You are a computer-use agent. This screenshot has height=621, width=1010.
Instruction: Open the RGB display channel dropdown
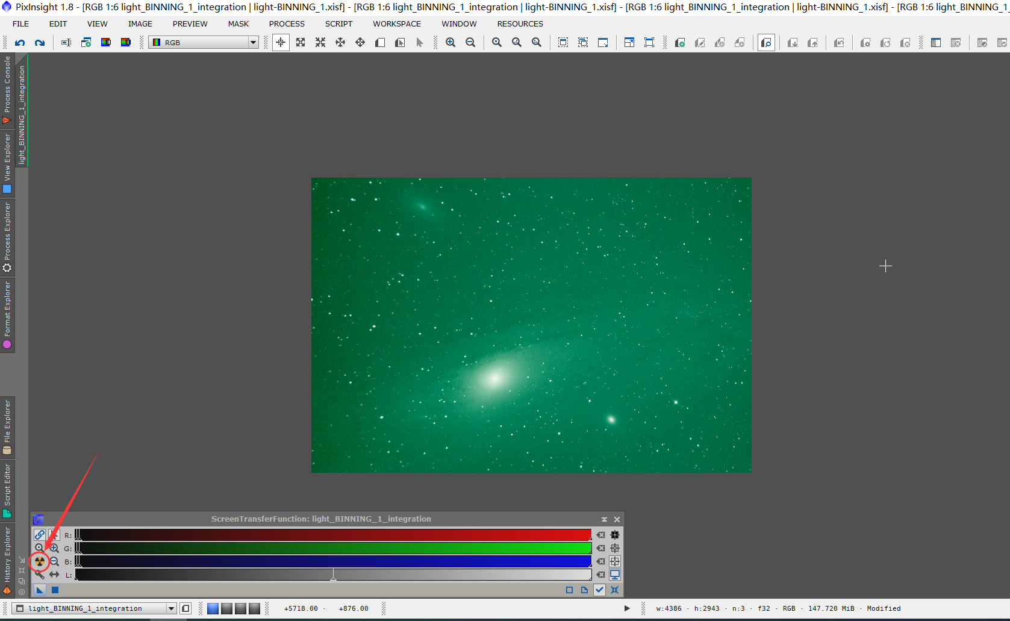[204, 42]
